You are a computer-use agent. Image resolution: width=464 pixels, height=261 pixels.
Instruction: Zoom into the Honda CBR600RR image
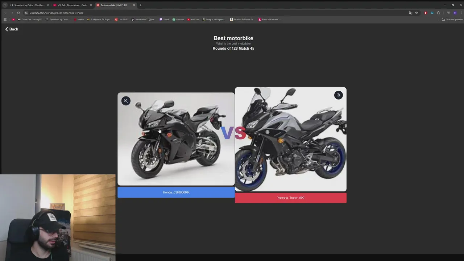126,101
